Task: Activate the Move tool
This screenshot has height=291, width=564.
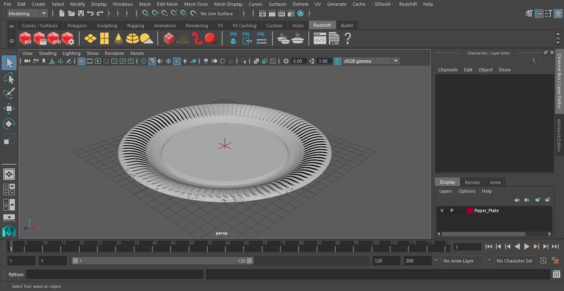Action: point(9,109)
